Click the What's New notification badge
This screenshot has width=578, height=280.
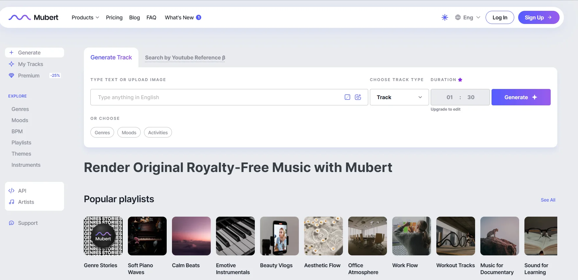[199, 17]
